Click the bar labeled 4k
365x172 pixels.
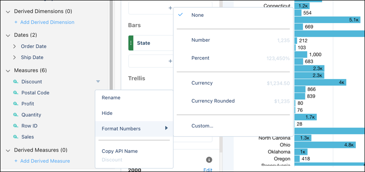coord(320,82)
